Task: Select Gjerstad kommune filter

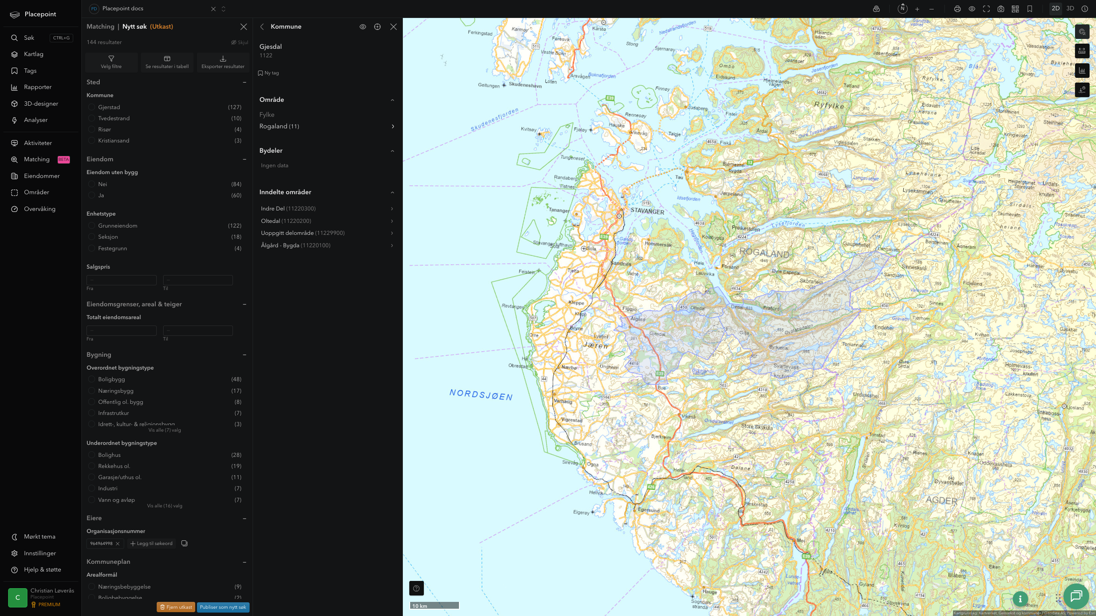Action: coord(92,107)
